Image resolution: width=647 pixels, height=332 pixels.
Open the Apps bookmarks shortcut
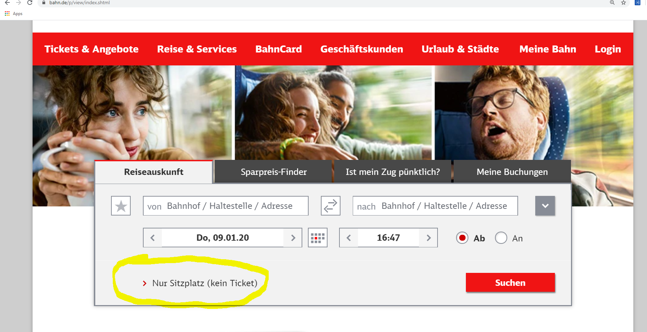point(14,14)
